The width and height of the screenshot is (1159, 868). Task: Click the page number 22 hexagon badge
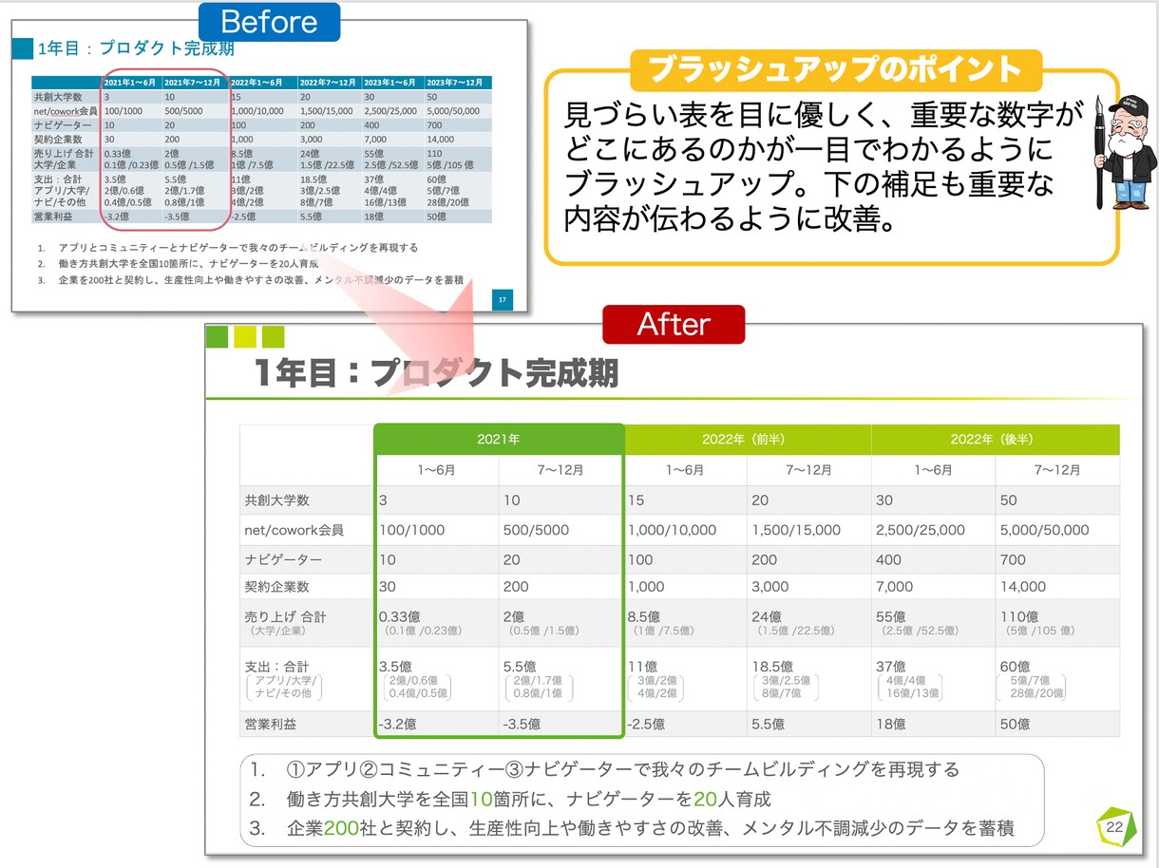click(1113, 827)
